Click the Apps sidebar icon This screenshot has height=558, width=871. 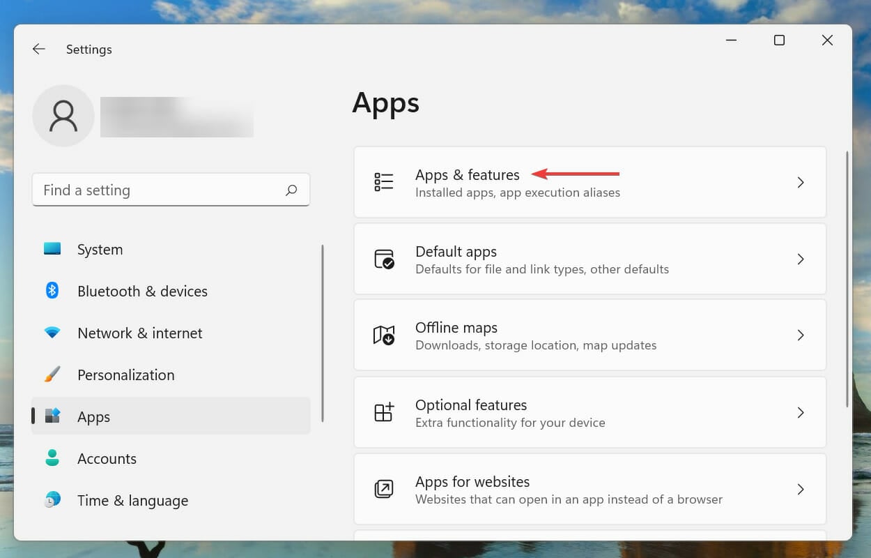click(x=52, y=416)
